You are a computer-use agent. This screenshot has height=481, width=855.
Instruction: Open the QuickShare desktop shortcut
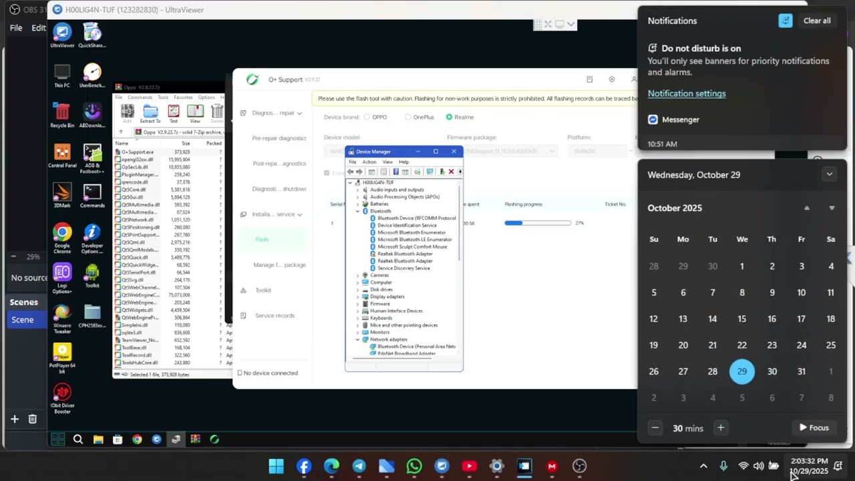pos(92,36)
